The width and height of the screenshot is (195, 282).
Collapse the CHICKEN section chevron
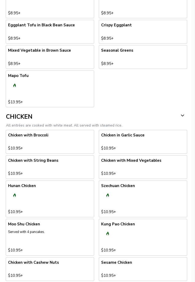183,116
